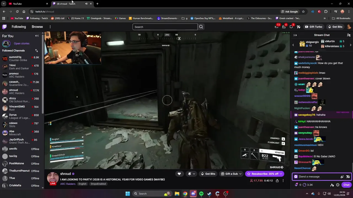Reload the page

click(17, 12)
